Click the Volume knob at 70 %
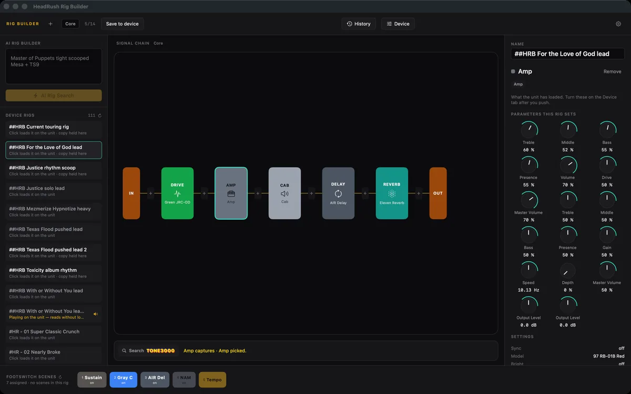Screen dimensions: 631x394 pyautogui.click(x=568, y=164)
